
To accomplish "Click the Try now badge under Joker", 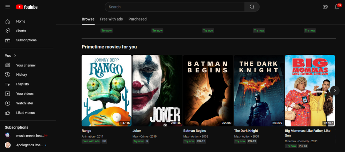I will coord(138,141).
